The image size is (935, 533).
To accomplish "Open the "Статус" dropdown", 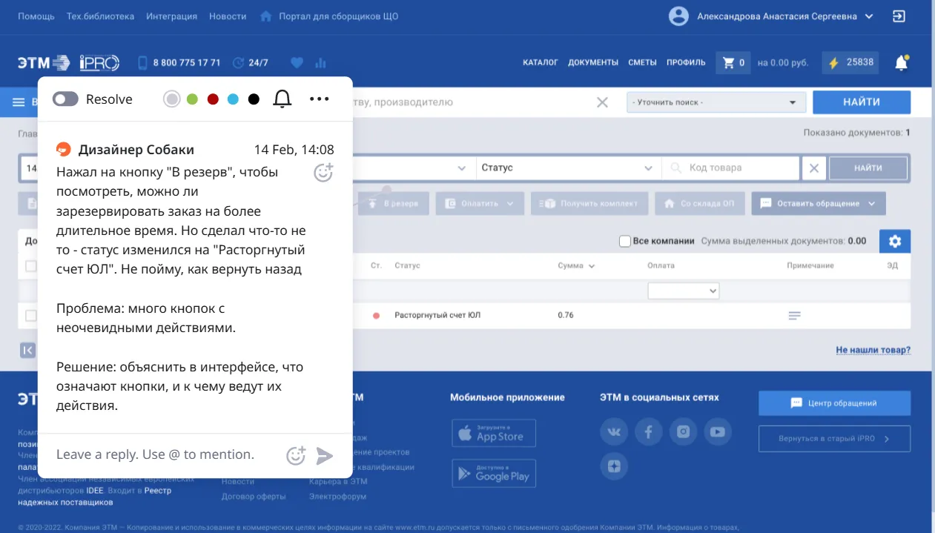I will pos(567,168).
